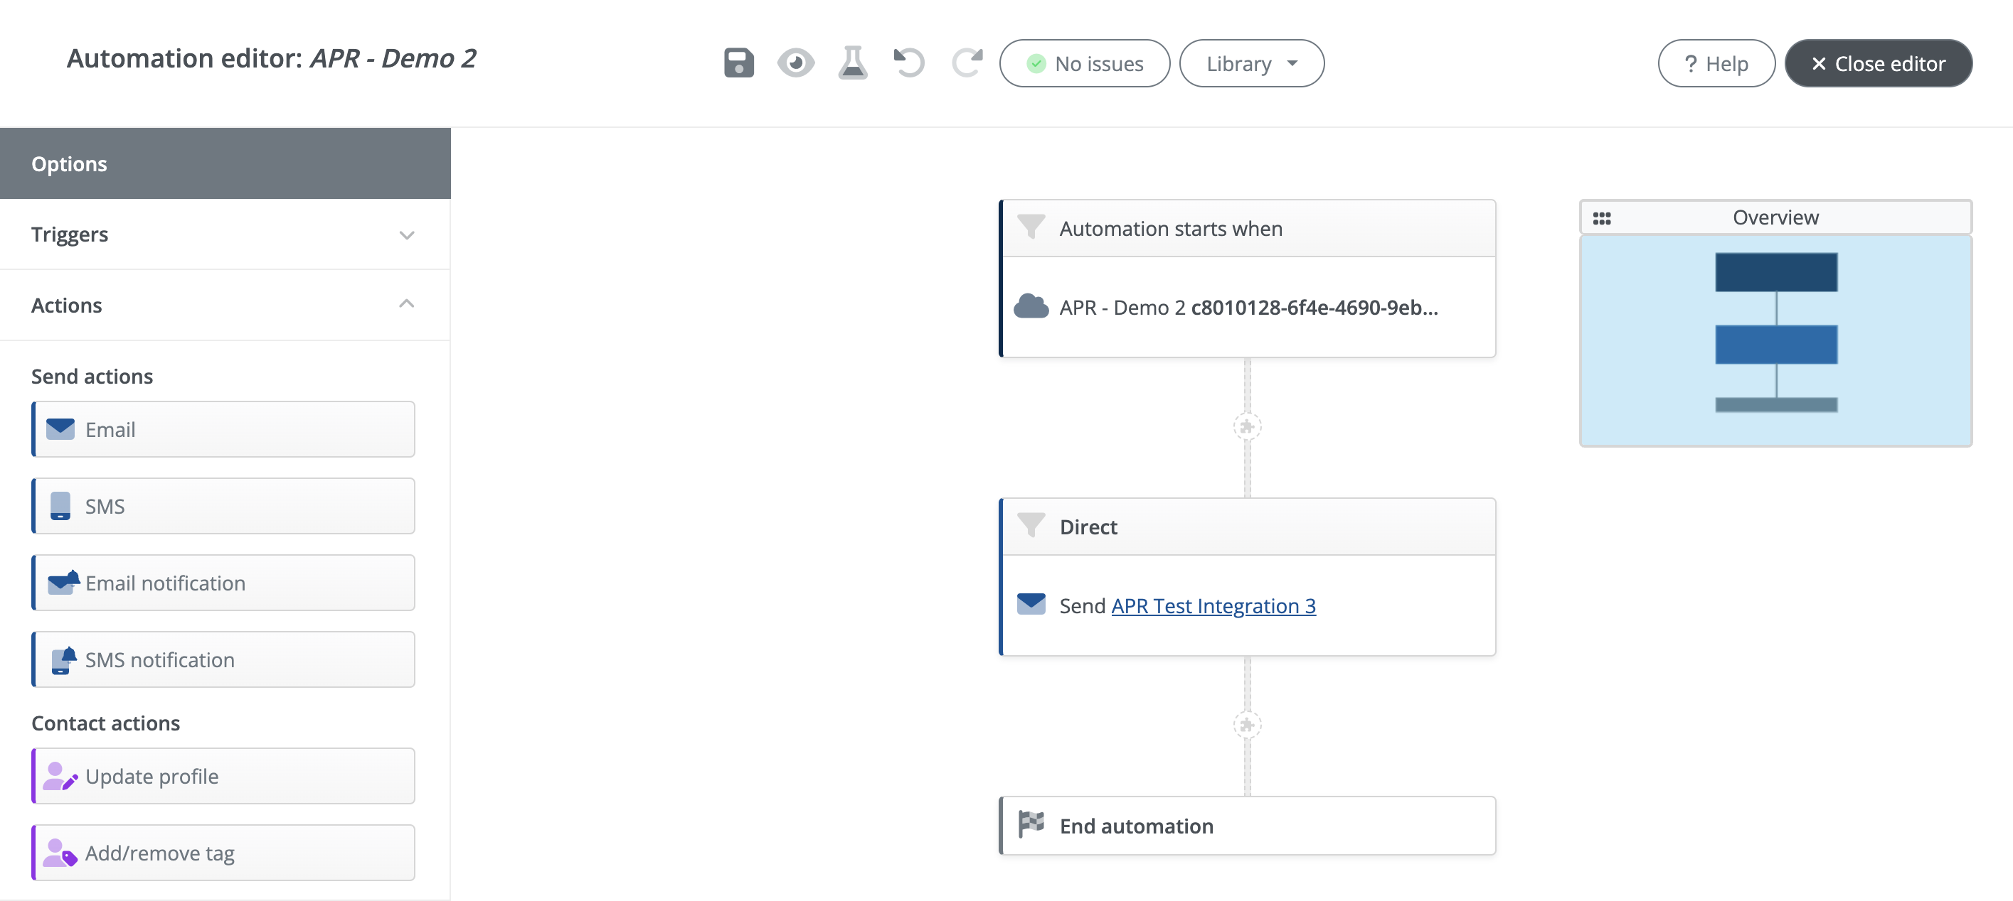Select the Update profile contact action
This screenshot has height=901, width=2013.
pos(223,776)
